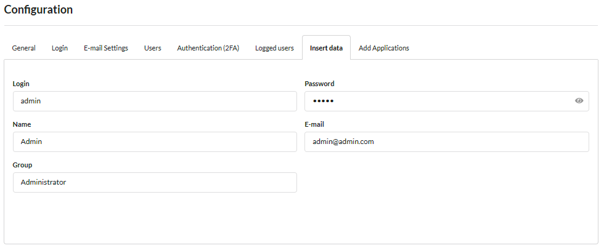Open Authentication (2FA) tab
The height and width of the screenshot is (248, 604).
coord(208,48)
